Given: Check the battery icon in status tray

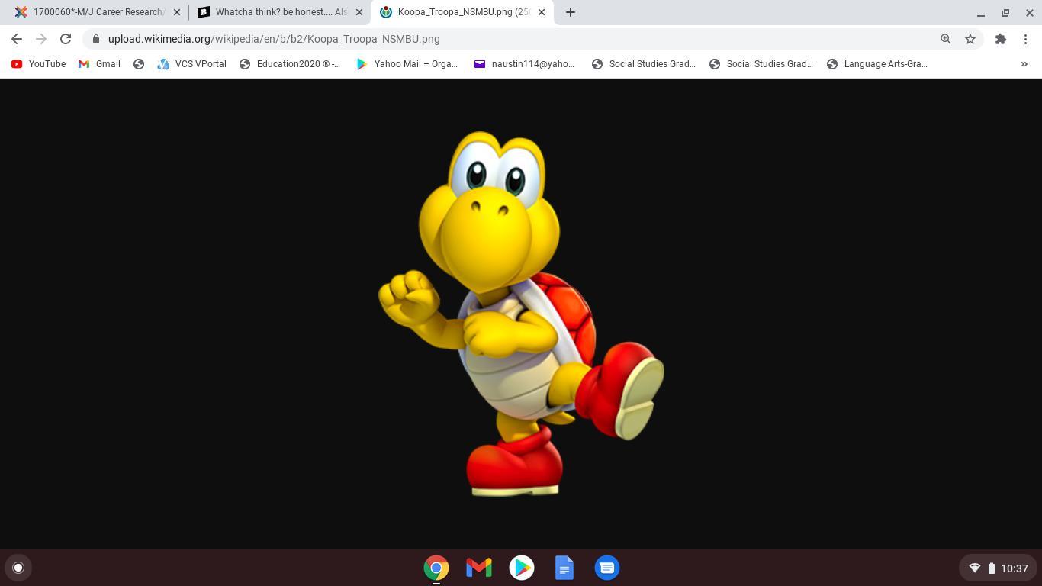Looking at the screenshot, I should click(992, 568).
